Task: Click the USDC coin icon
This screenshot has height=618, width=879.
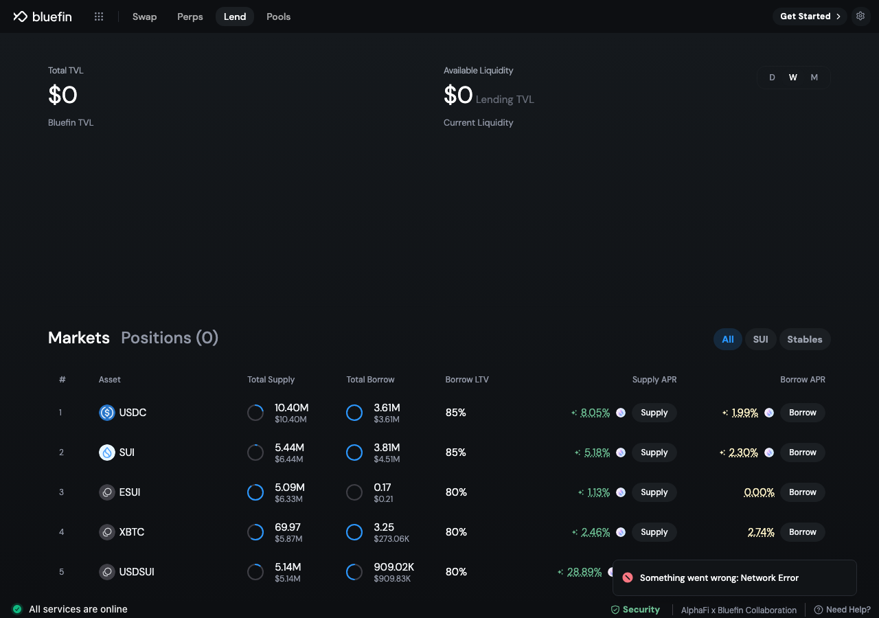Action: (107, 413)
